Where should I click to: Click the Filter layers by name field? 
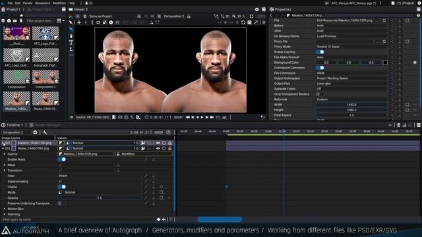(78, 219)
